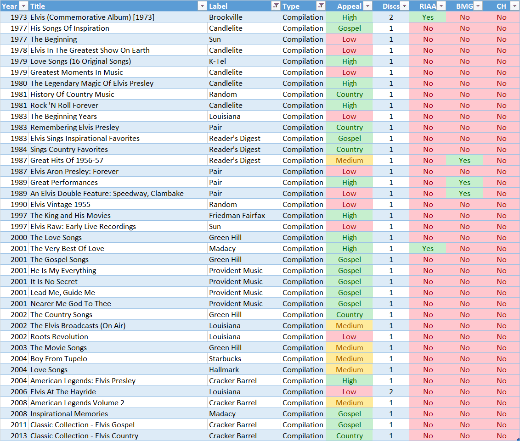Click 'Elvis At The Hayride' title cell
Viewport: 520px width, 441px height.
click(118, 392)
